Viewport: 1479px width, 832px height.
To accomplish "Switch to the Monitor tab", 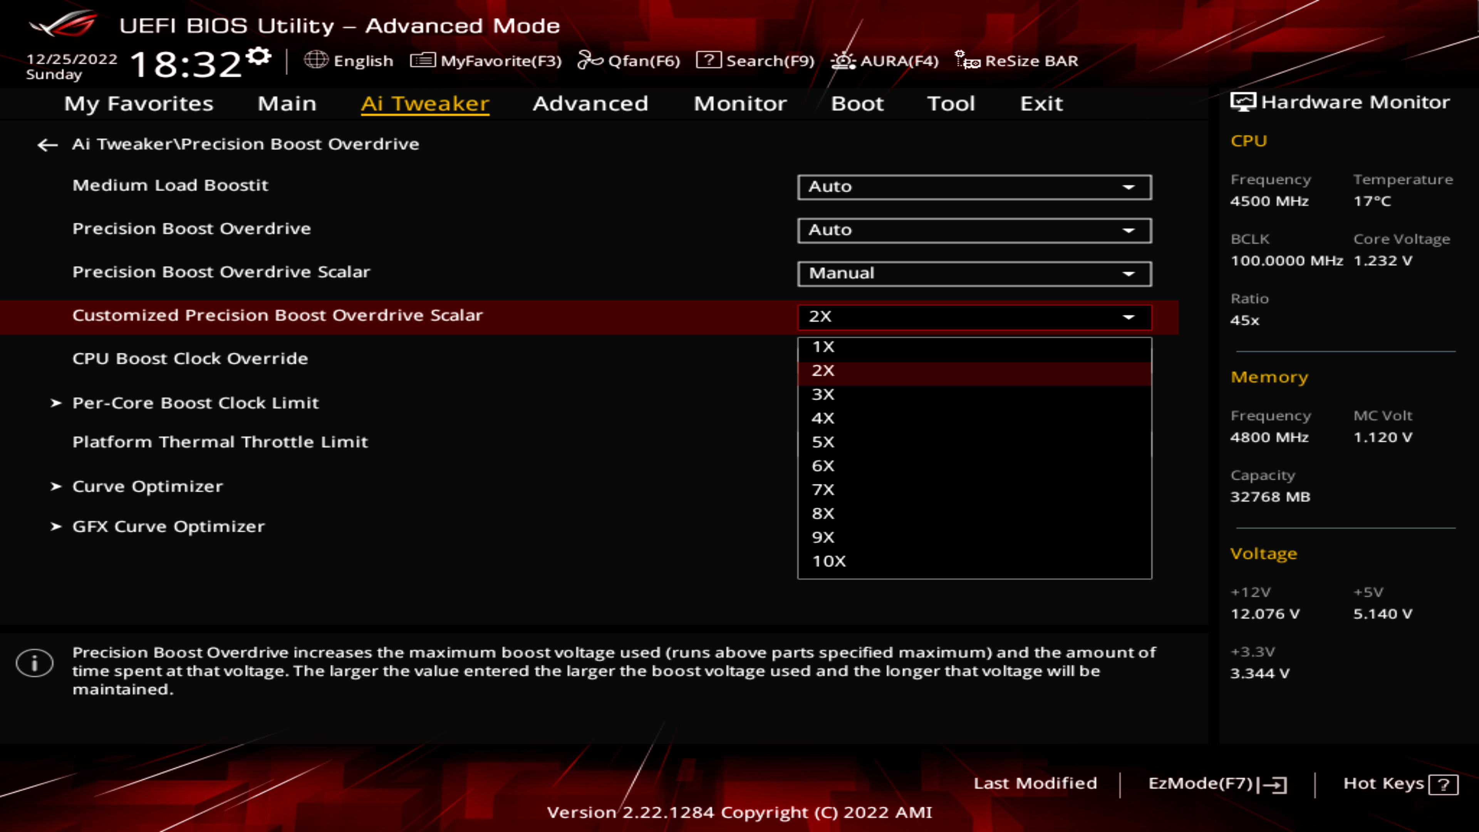I will [x=739, y=103].
